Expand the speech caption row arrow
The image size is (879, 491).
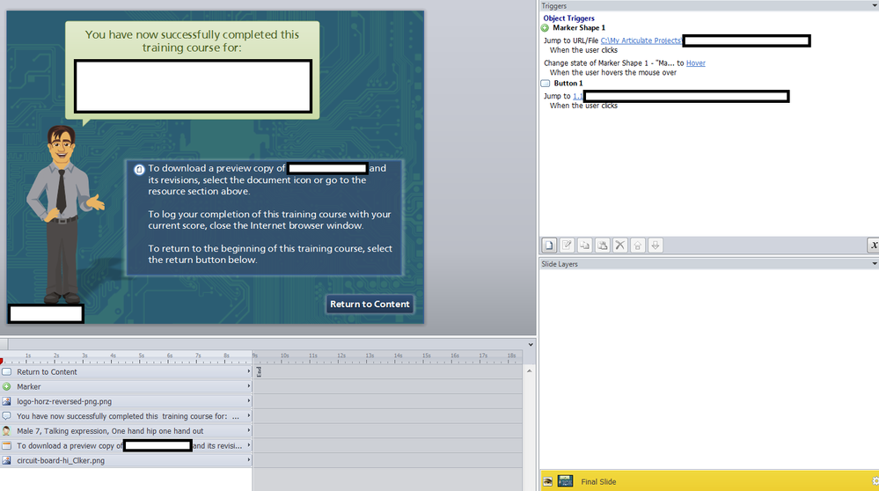[x=248, y=415]
